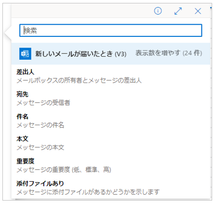
Task: Click description メールボックスの所有者とメッセージの差出人
Action: coord(79,81)
